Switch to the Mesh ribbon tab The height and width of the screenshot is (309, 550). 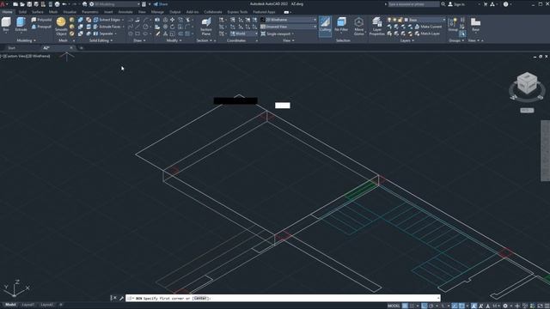click(53, 12)
